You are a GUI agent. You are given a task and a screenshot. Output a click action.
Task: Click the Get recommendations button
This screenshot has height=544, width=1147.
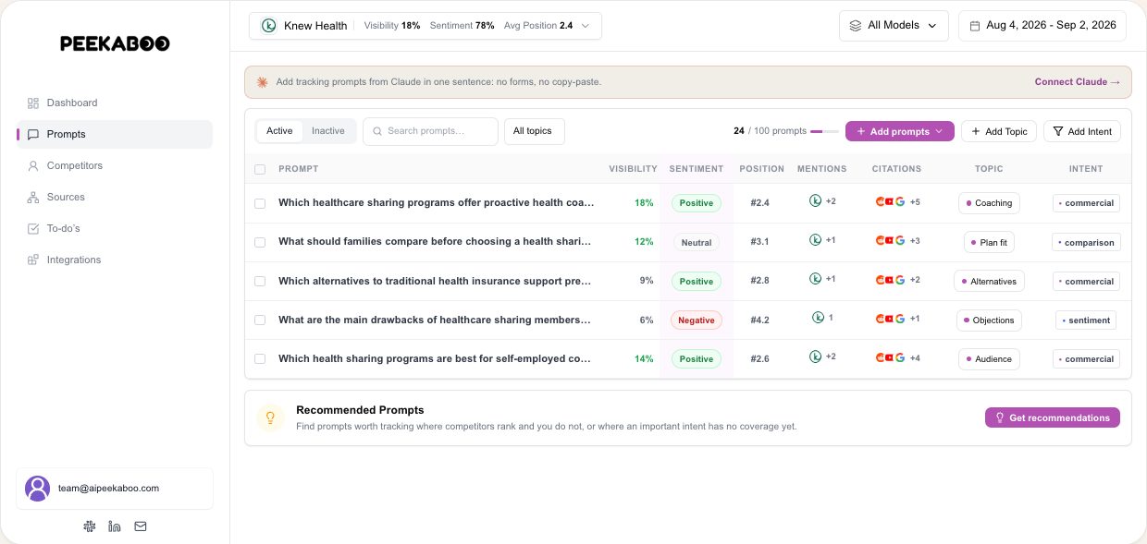click(1053, 417)
